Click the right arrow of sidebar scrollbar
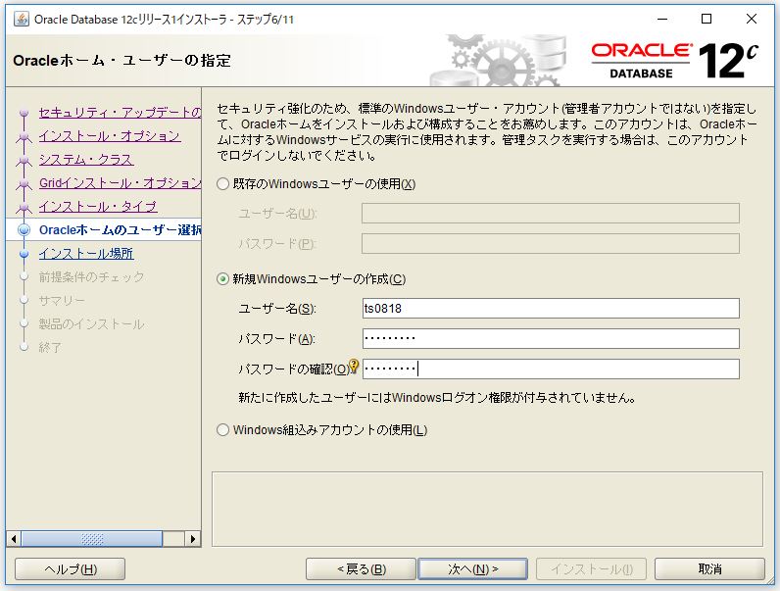The width and height of the screenshot is (780, 591). coord(192,539)
